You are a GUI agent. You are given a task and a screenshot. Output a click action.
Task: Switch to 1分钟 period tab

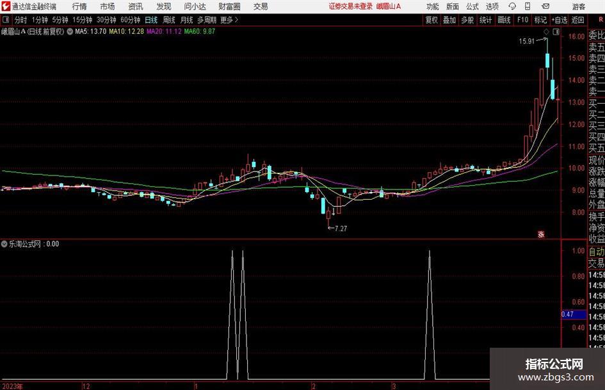(40, 20)
